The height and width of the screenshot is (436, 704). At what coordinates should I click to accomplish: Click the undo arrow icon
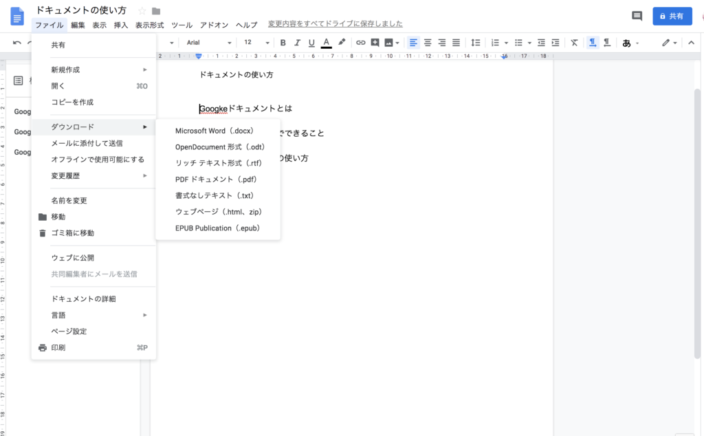tap(17, 43)
